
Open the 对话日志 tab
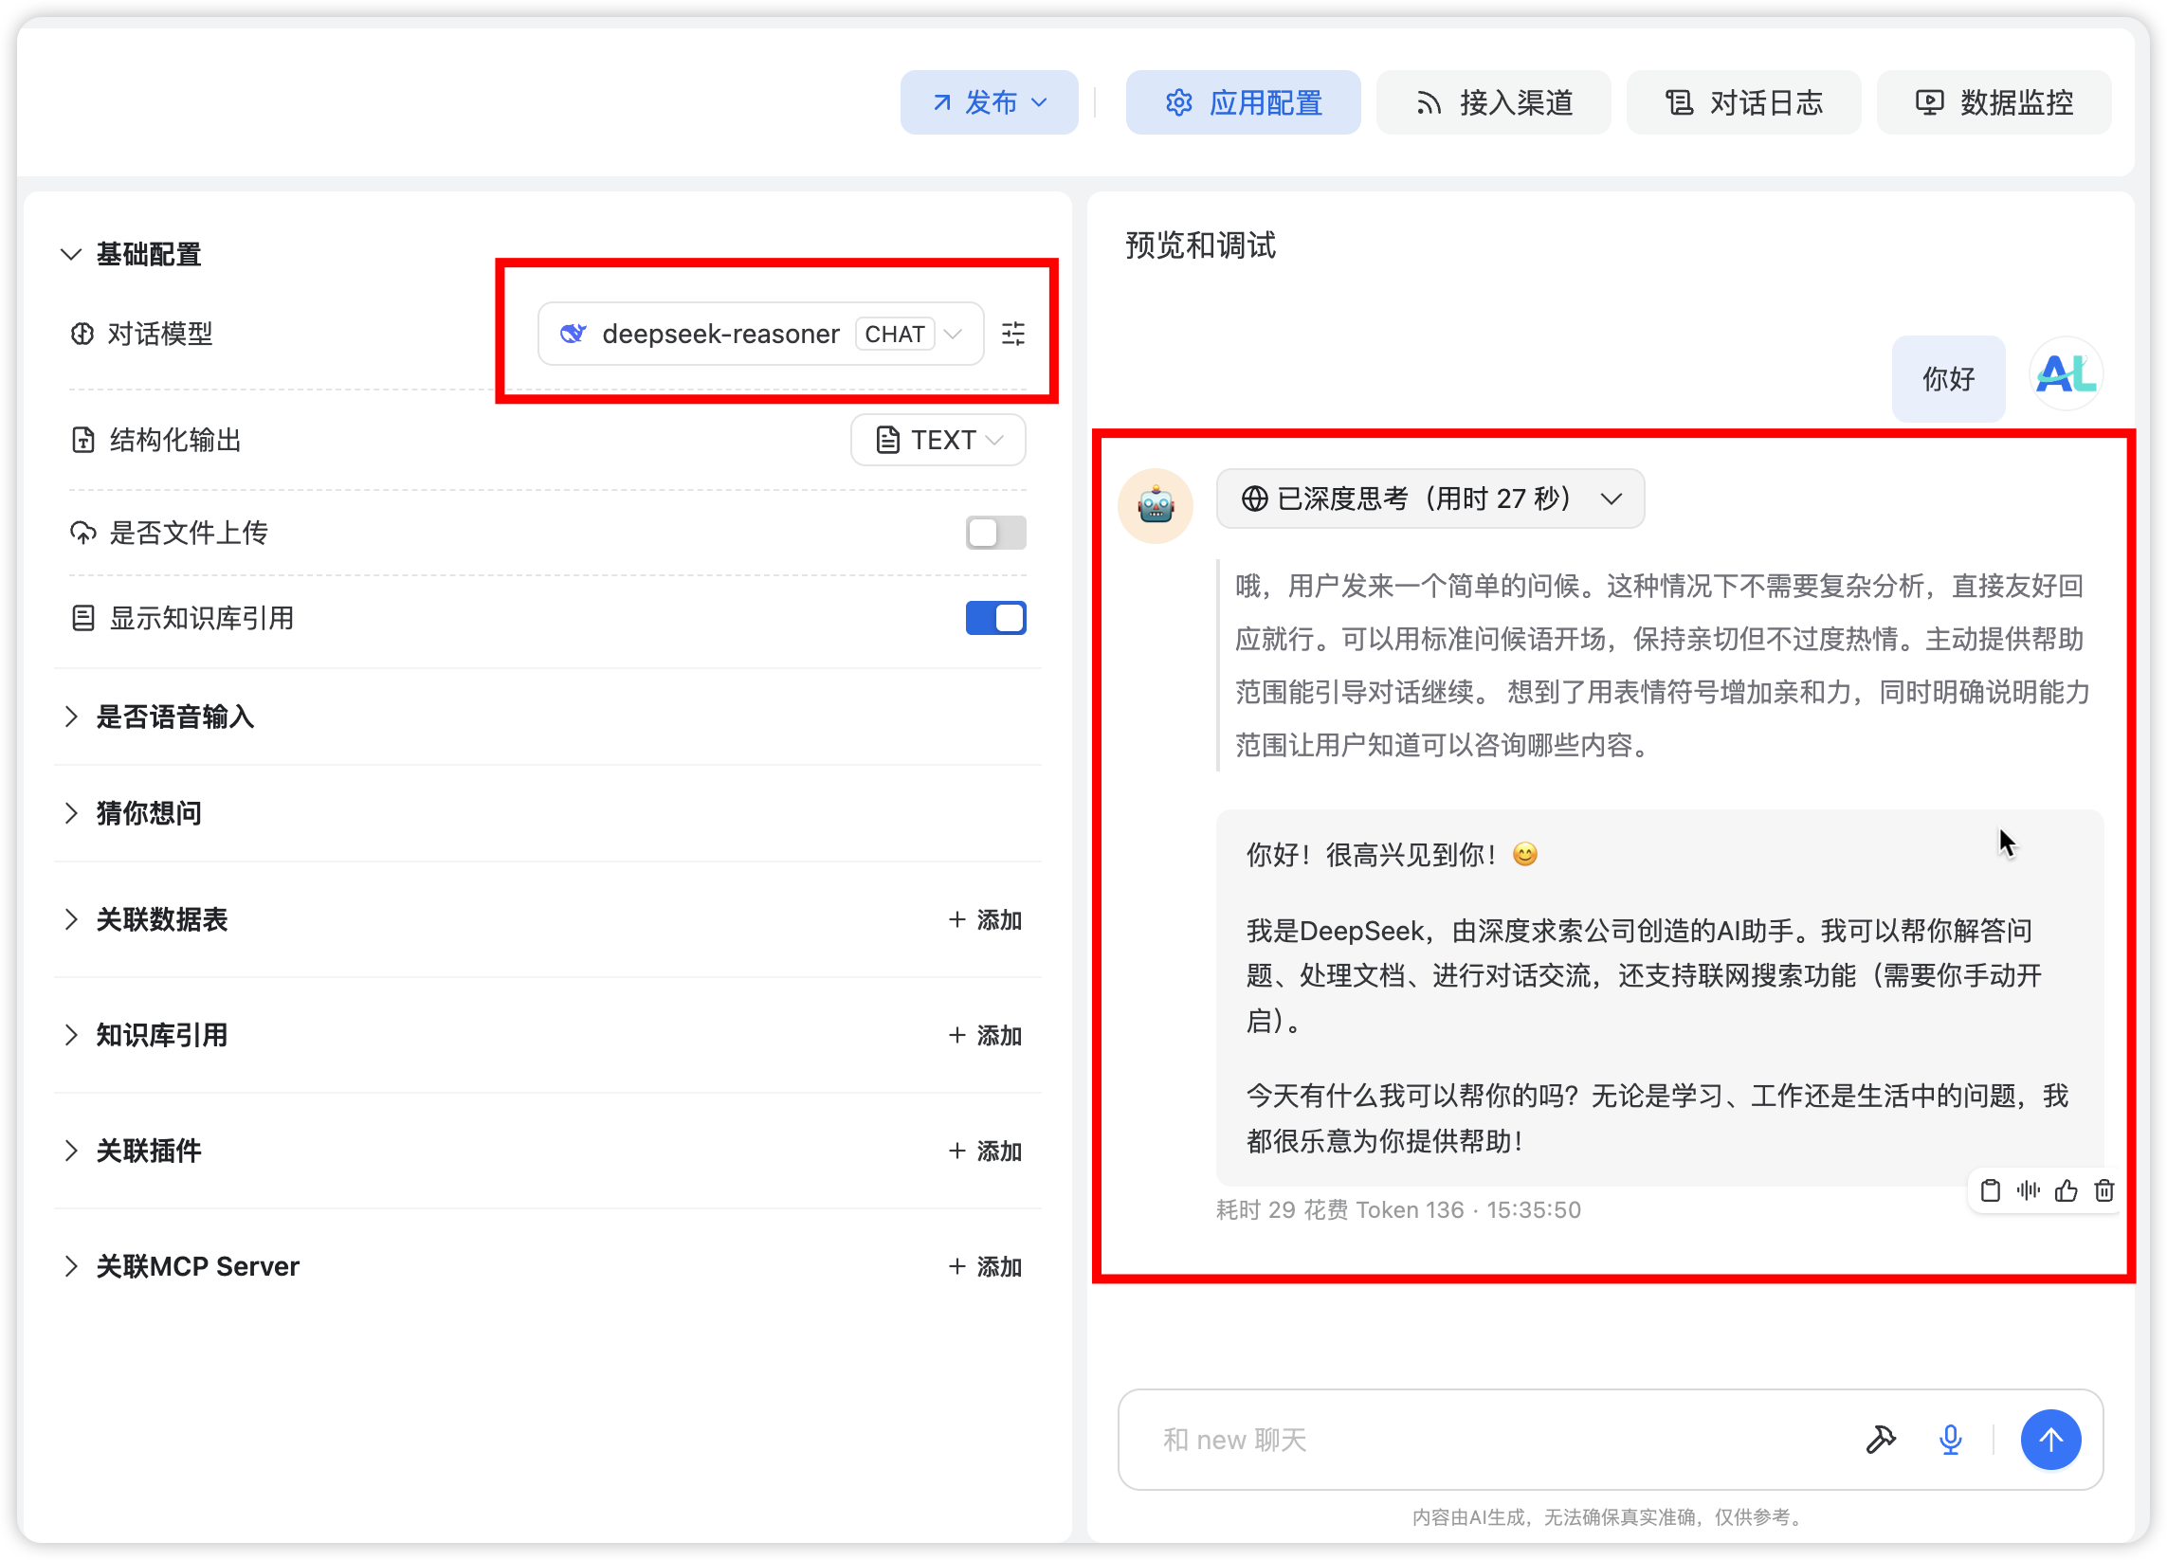click(1743, 102)
